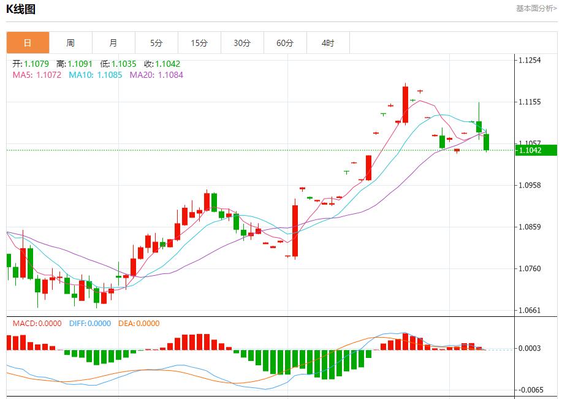Image resolution: width=562 pixels, height=399 pixels.
Task: Select the 日 daily chart tab
Action: [28, 43]
